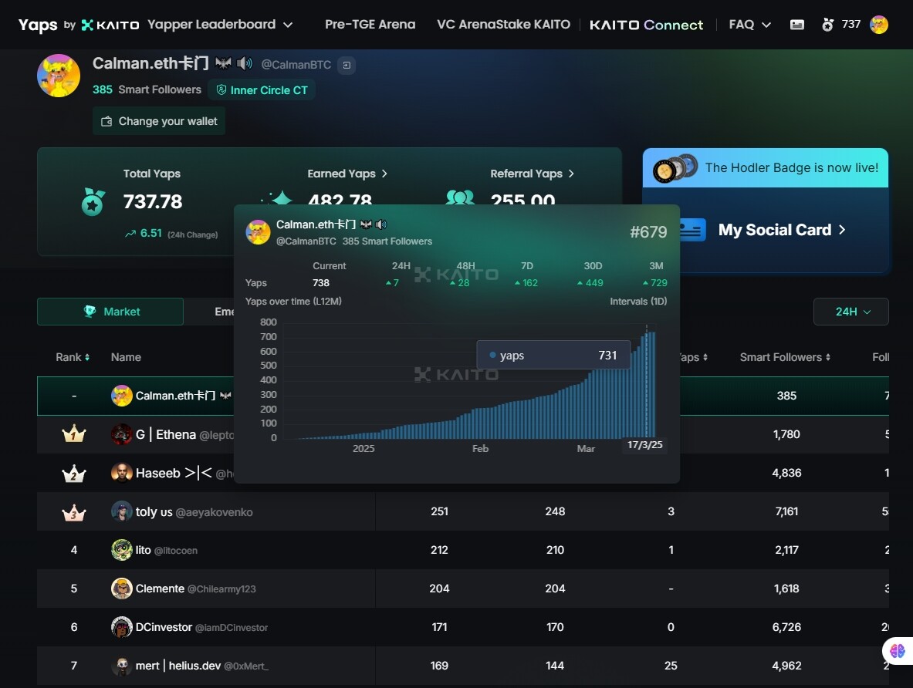
Task: Click the third-place crown icon
Action: [x=74, y=513]
